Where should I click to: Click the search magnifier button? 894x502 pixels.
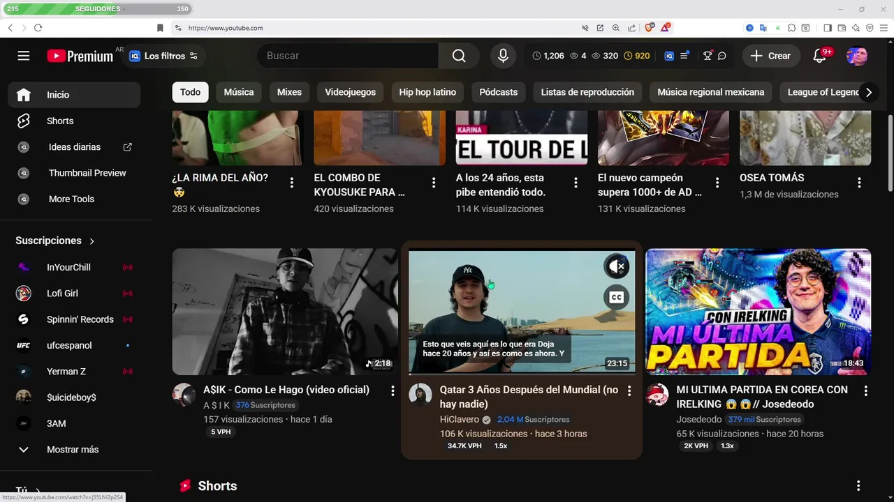(459, 56)
